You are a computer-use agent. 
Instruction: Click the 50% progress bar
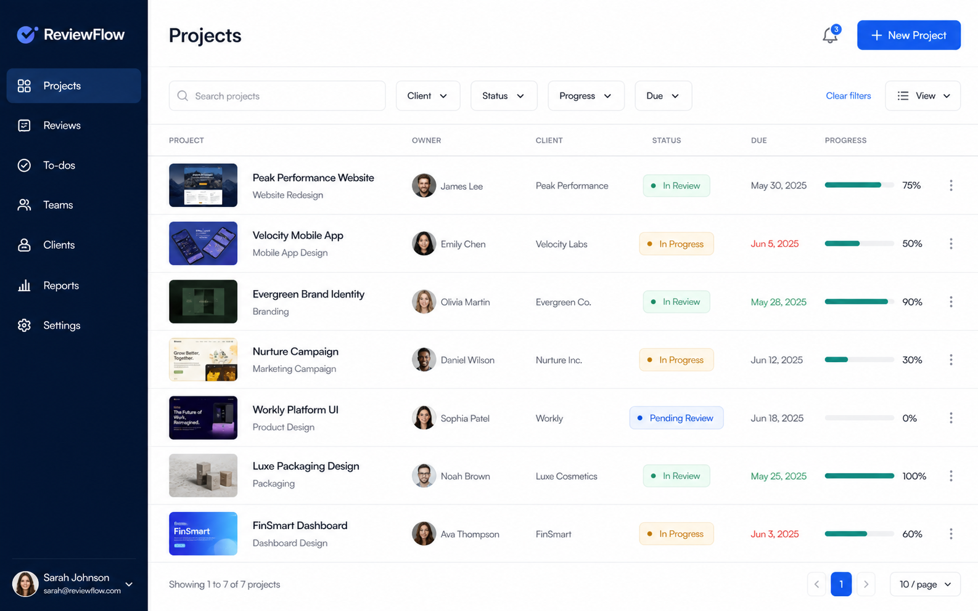coord(859,243)
